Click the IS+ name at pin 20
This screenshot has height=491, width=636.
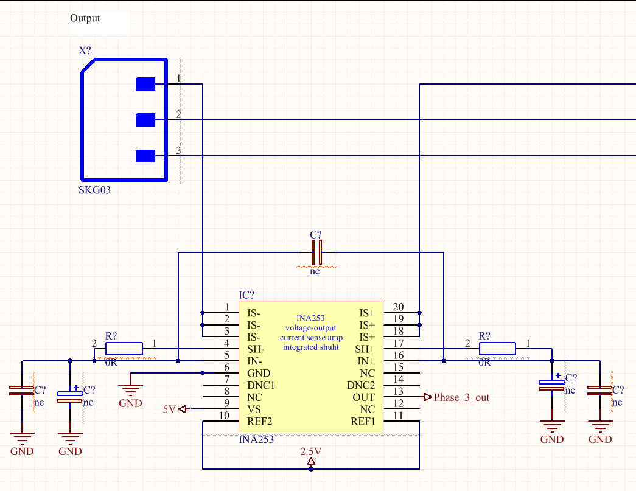[x=367, y=313]
